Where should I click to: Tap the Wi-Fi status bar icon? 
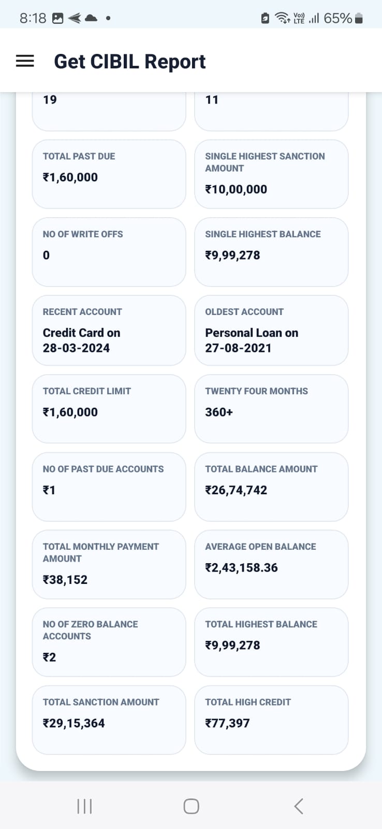[282, 18]
